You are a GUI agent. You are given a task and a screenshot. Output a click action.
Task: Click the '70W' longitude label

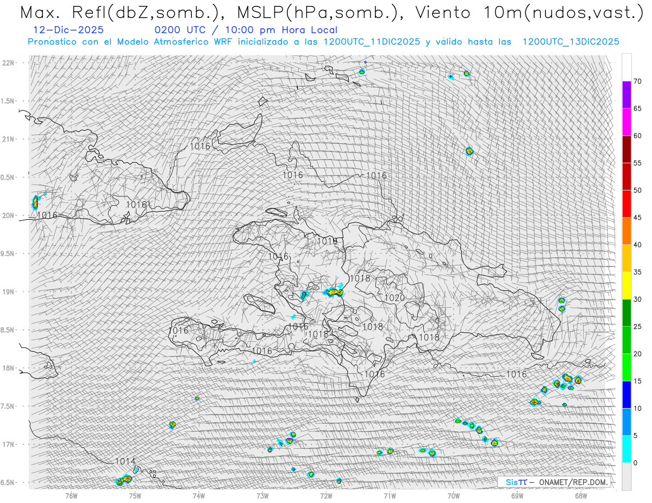(x=454, y=495)
